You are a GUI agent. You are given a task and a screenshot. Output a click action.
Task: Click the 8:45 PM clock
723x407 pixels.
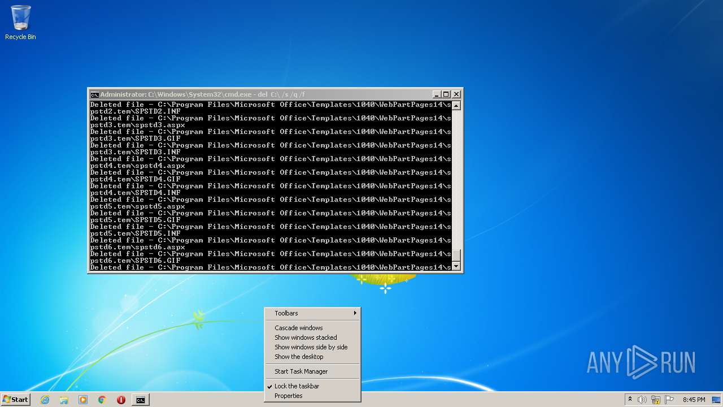[694, 400]
